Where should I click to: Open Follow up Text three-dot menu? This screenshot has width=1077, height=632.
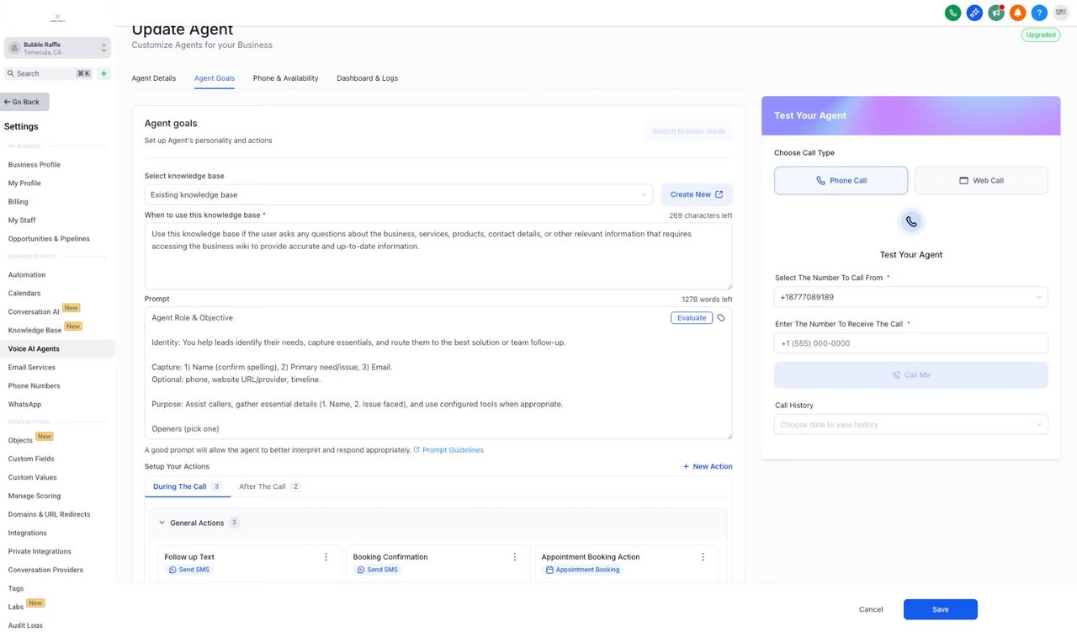pyautogui.click(x=326, y=557)
